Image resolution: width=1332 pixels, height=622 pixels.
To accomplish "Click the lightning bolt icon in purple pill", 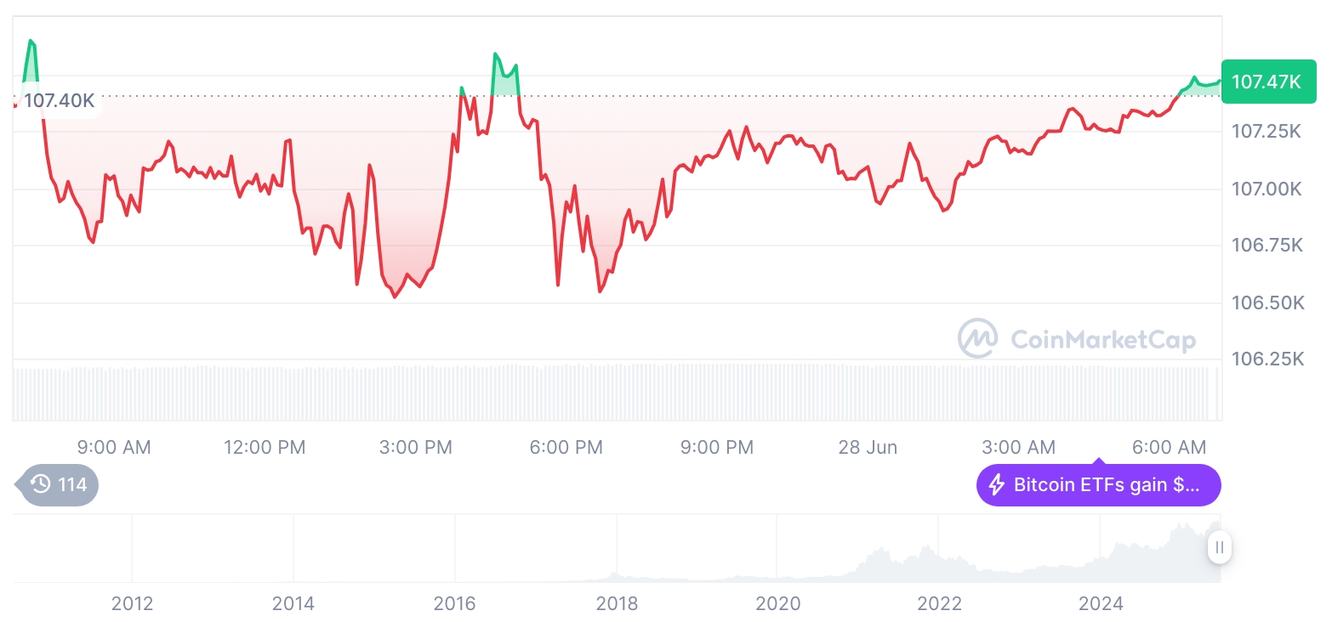I will point(996,486).
